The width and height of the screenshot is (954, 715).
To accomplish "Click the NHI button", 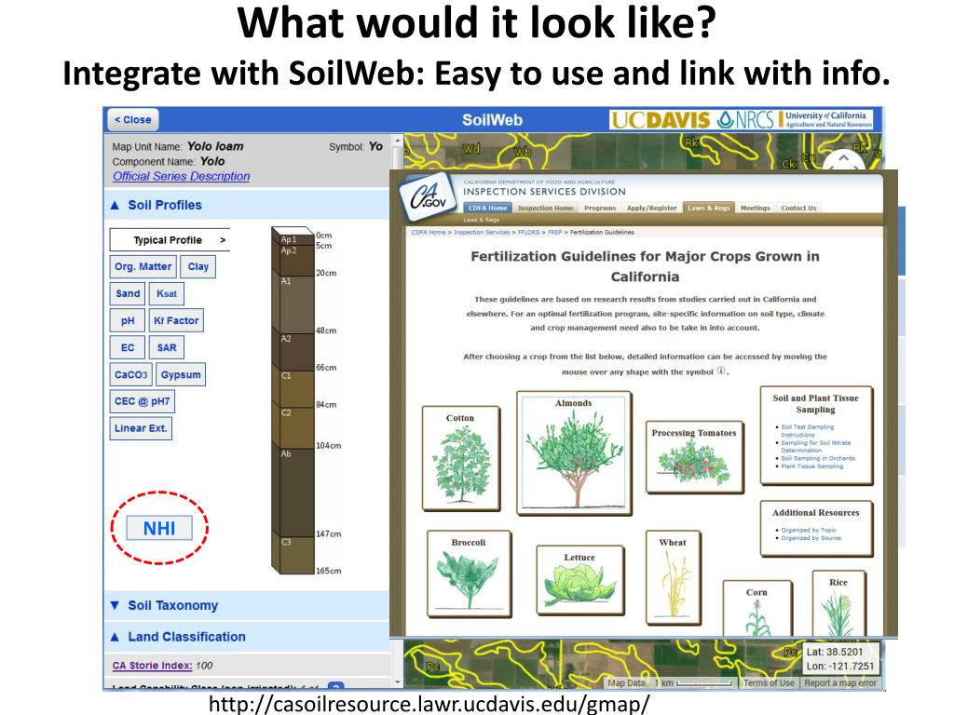I will pos(159,529).
